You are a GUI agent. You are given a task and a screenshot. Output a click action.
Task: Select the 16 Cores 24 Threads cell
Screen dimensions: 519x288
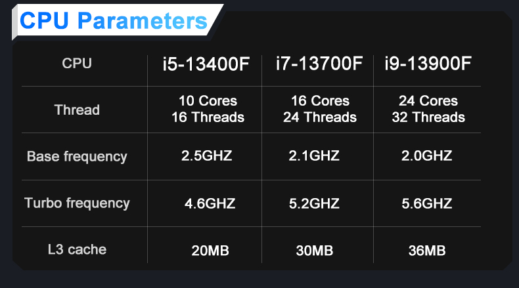coord(320,109)
